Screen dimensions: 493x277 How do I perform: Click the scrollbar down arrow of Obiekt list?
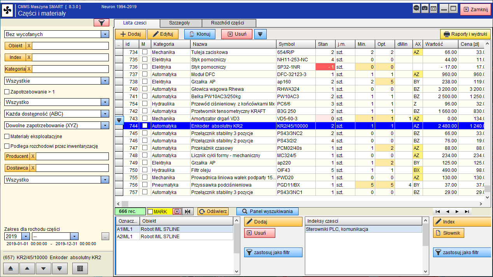coord(237,272)
